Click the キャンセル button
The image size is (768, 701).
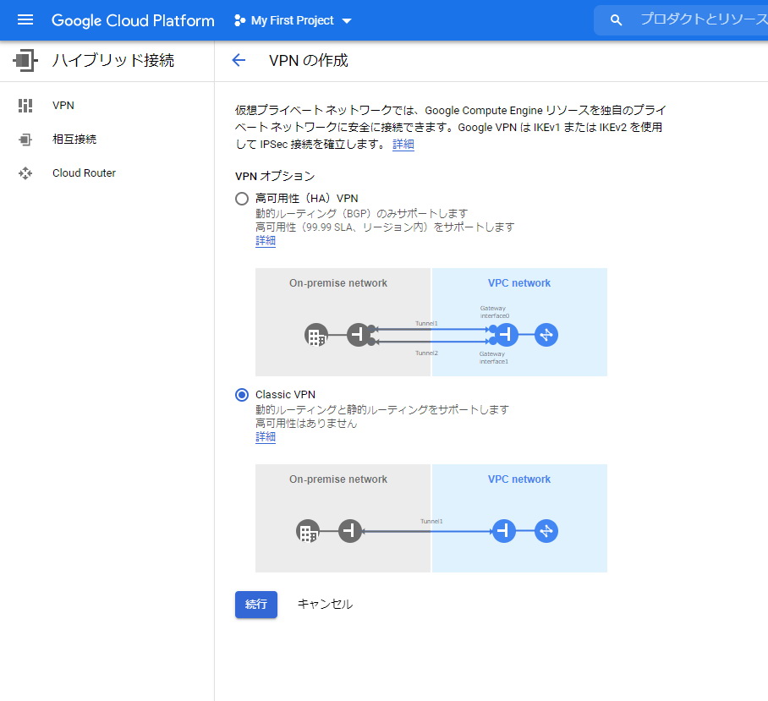pyautogui.click(x=326, y=605)
